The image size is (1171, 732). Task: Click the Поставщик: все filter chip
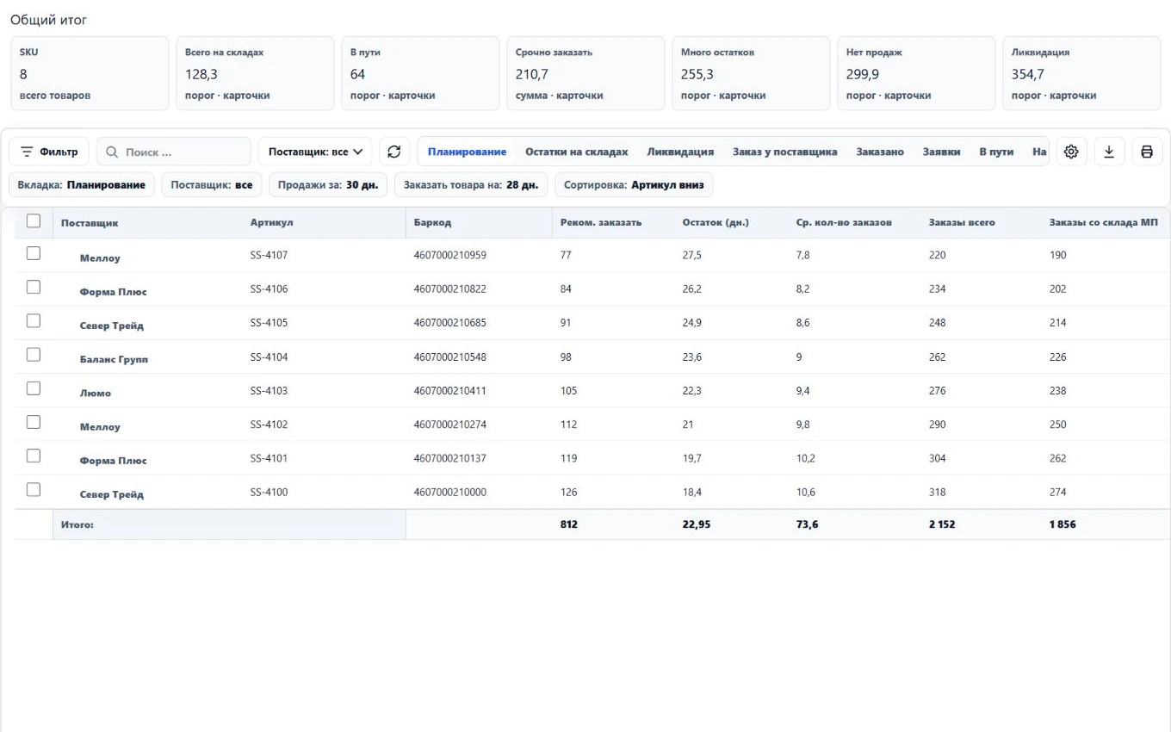pyautogui.click(x=212, y=185)
